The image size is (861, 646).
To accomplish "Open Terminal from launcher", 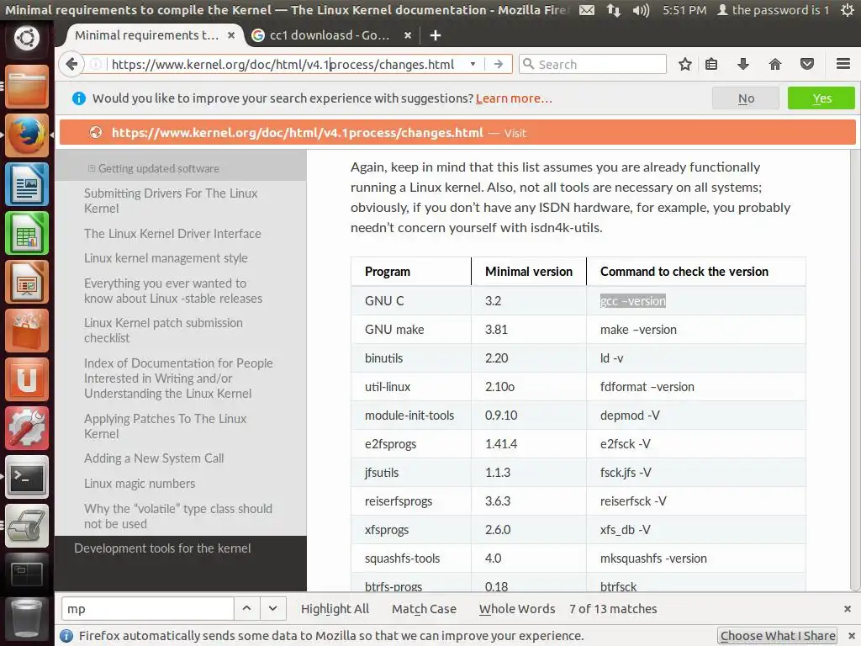I will coord(26,477).
